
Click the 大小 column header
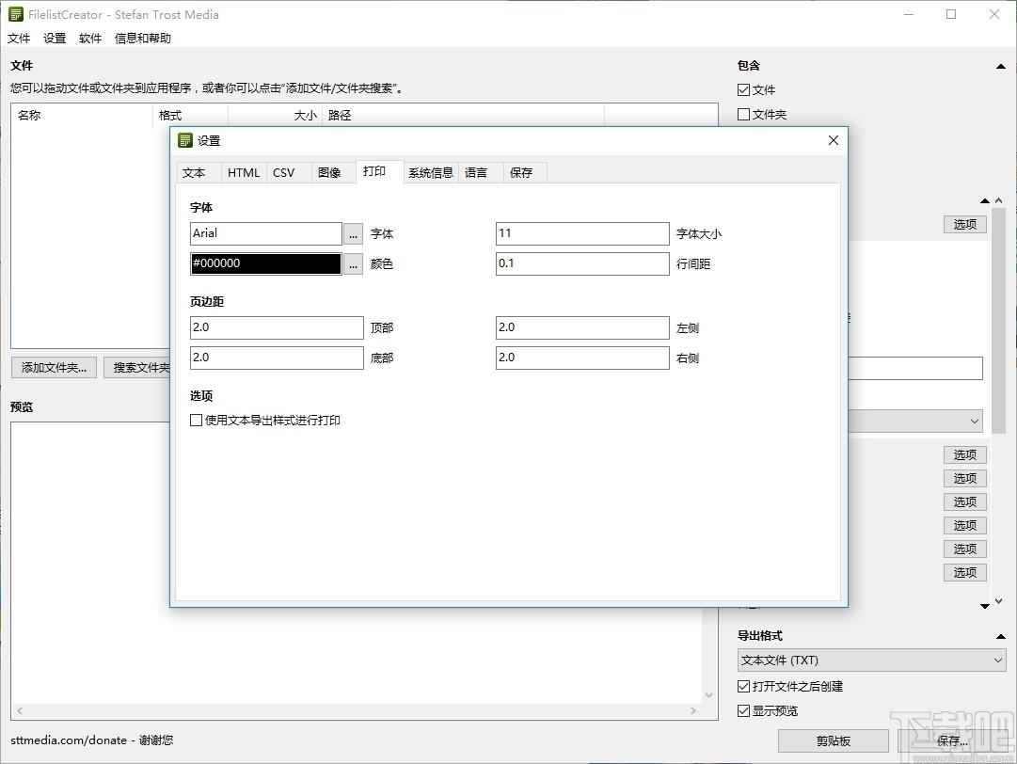275,115
